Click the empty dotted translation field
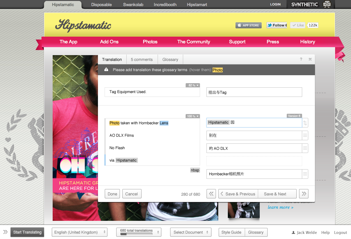Viewport: 351px width, 239px height. click(x=254, y=161)
